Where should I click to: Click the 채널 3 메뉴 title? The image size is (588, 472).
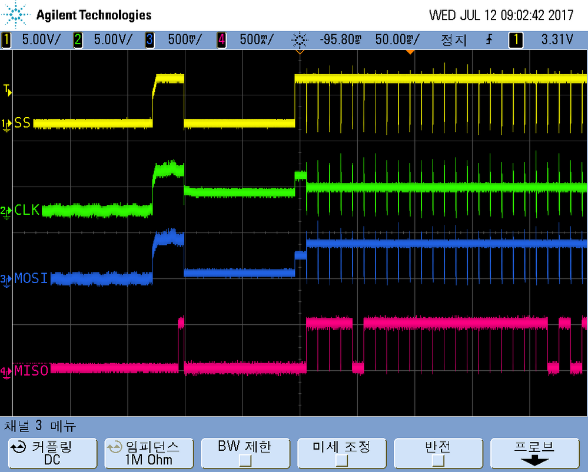40,426
